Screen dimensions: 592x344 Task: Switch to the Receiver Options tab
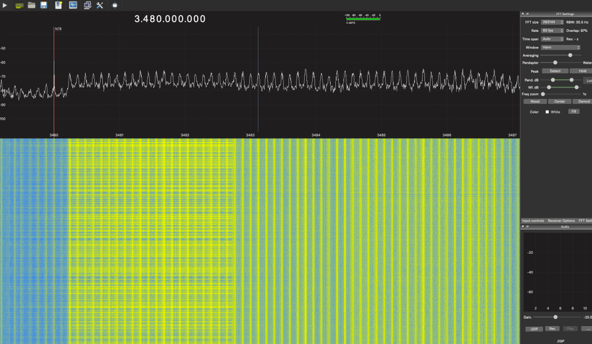[561, 220]
